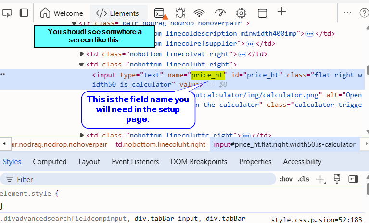This screenshot has width=369, height=223.
Task: Open the Application panel icon
Action: 262,13
